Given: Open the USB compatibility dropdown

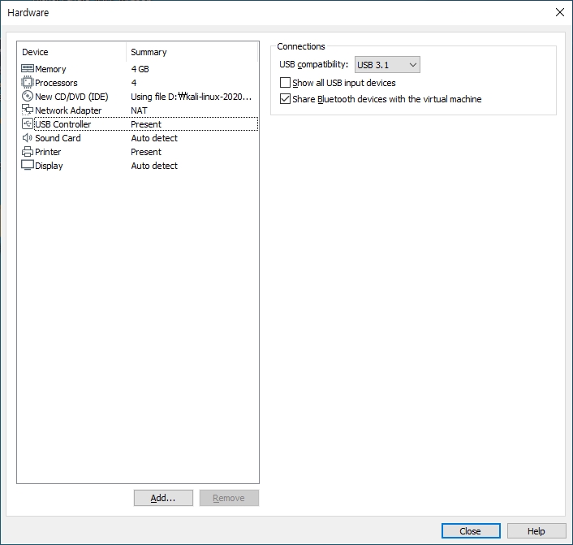Looking at the screenshot, I should tap(387, 65).
